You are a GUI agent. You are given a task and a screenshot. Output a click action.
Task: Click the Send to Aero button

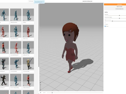coord(115,7)
